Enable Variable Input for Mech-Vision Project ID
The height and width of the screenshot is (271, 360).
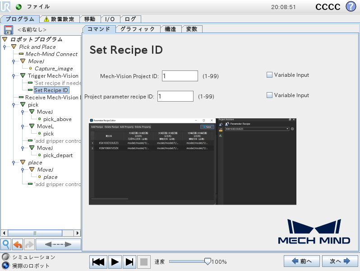[x=269, y=75]
